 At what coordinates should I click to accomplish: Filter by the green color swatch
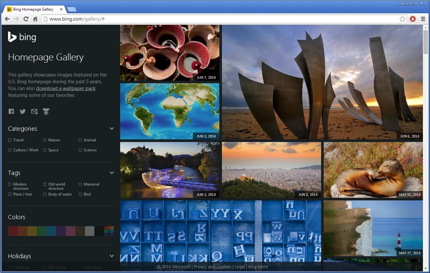42,231
